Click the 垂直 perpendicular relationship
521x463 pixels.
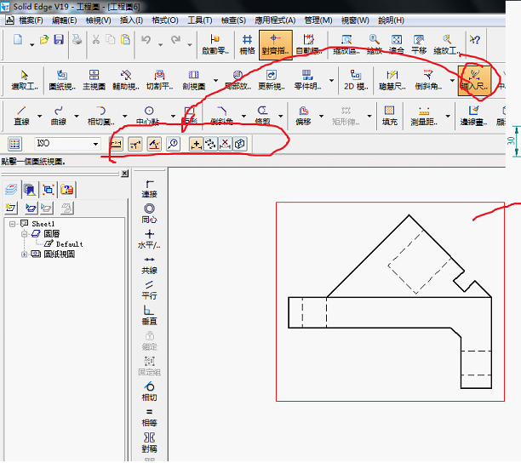coord(149,316)
